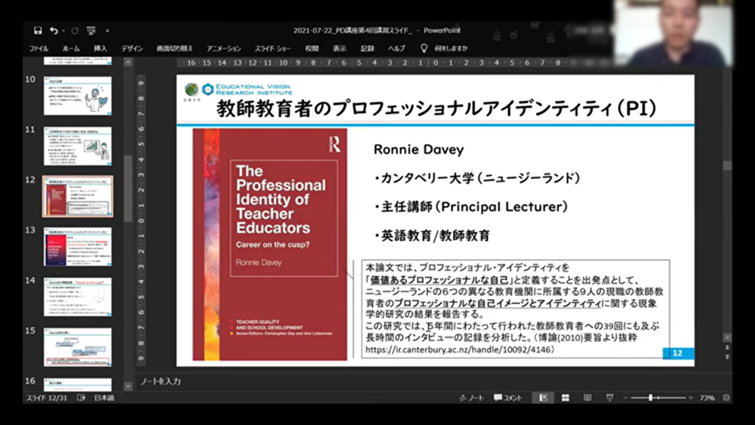This screenshot has width=755, height=425.
Task: Switch to Normal view icon
Action: click(x=543, y=398)
